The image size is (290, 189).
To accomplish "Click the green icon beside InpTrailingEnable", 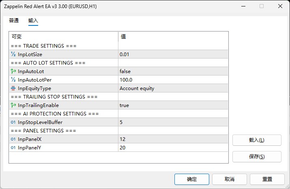I will pyautogui.click(x=13, y=105).
